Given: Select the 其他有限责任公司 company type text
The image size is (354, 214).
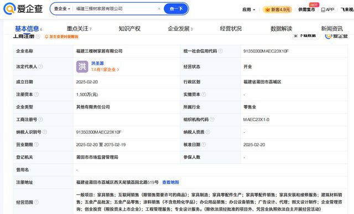Looking at the screenshot, I should point(93,107).
